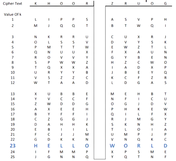
Task: Select letter V in the k=1 row
Action: [x=139, y=20]
